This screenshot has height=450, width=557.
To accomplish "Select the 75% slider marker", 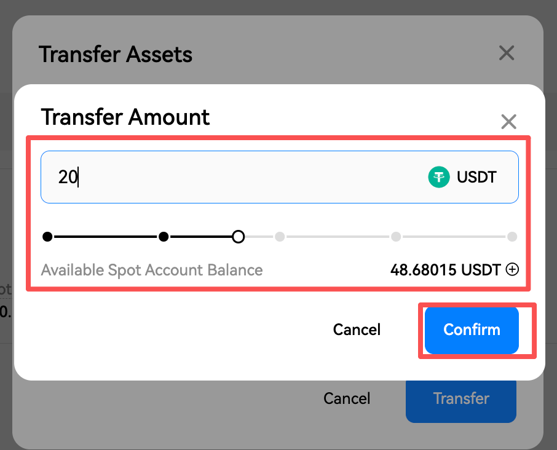I will (396, 236).
